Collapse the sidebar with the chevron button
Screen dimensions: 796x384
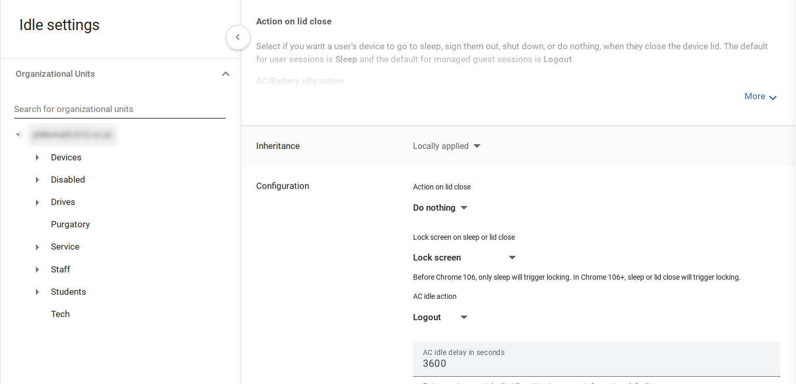click(238, 37)
